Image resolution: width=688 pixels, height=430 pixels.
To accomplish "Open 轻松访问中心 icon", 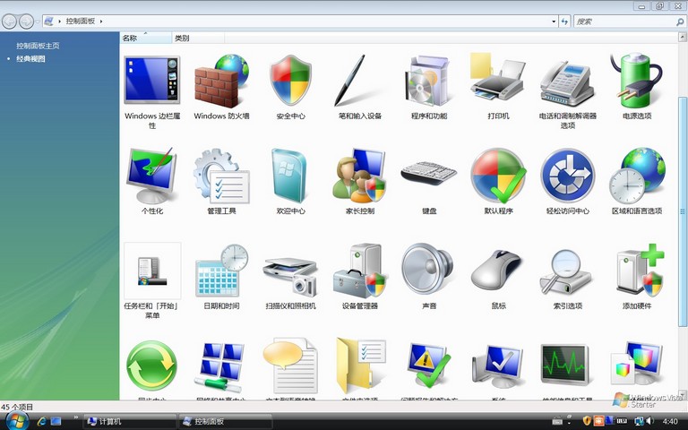I will pos(567,176).
